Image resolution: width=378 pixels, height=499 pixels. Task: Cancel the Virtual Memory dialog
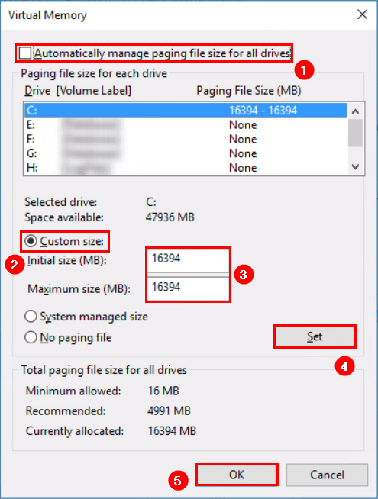tap(327, 475)
